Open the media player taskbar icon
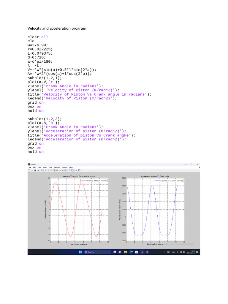228x304 pixels. tap(148, 252)
